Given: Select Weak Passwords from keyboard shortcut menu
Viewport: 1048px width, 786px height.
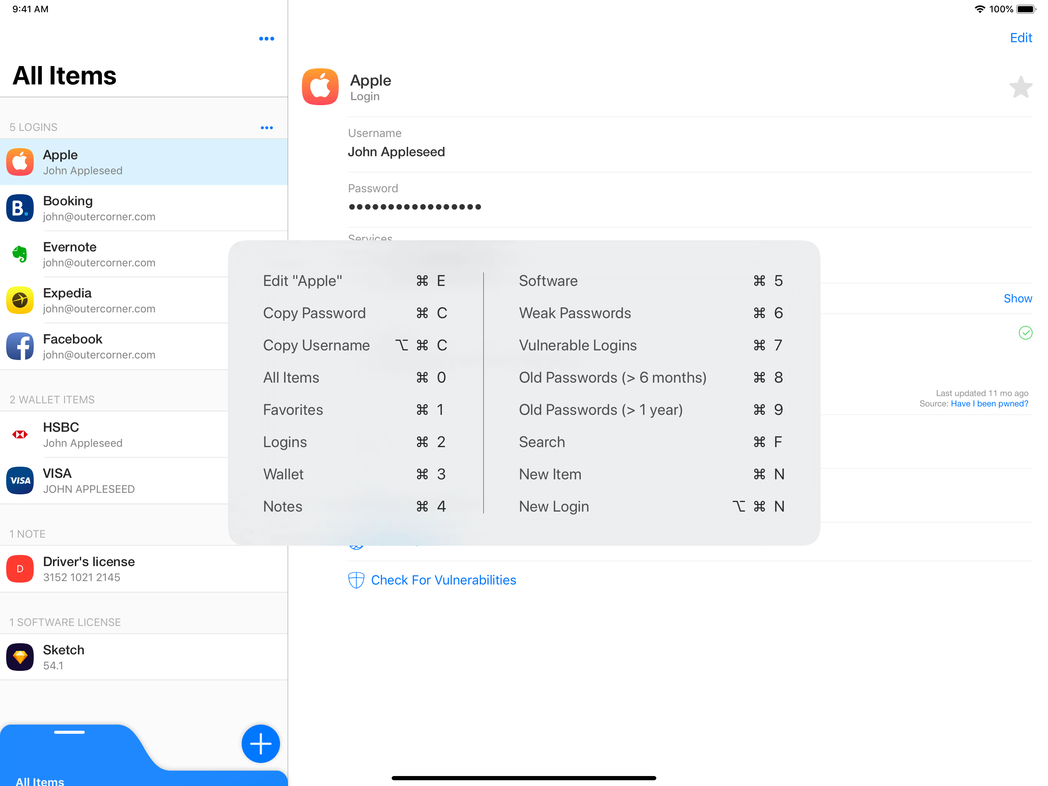Looking at the screenshot, I should pos(574,313).
